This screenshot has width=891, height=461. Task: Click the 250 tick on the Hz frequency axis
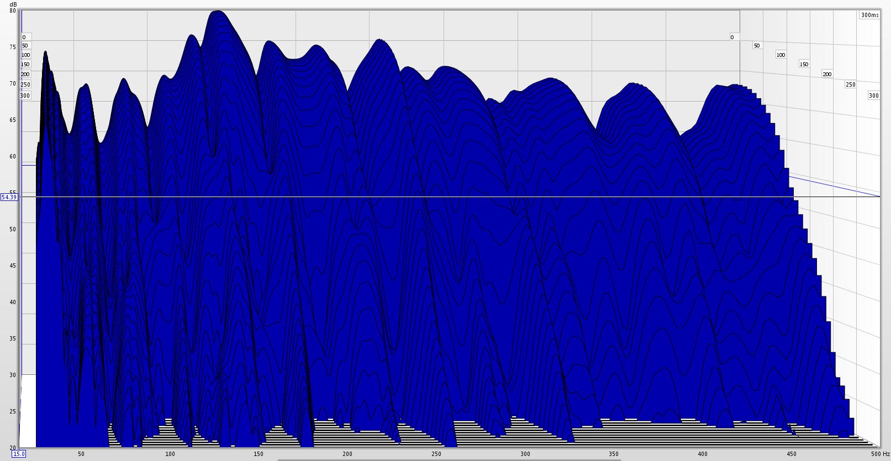point(436,454)
